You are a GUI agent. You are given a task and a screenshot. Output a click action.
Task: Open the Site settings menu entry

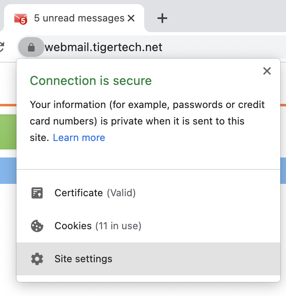(x=148, y=259)
